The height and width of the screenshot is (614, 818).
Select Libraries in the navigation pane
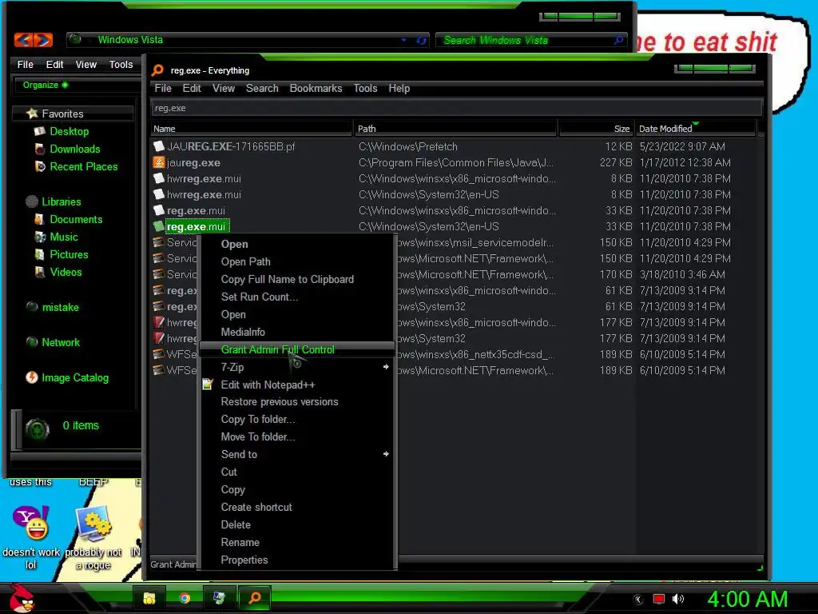click(61, 202)
